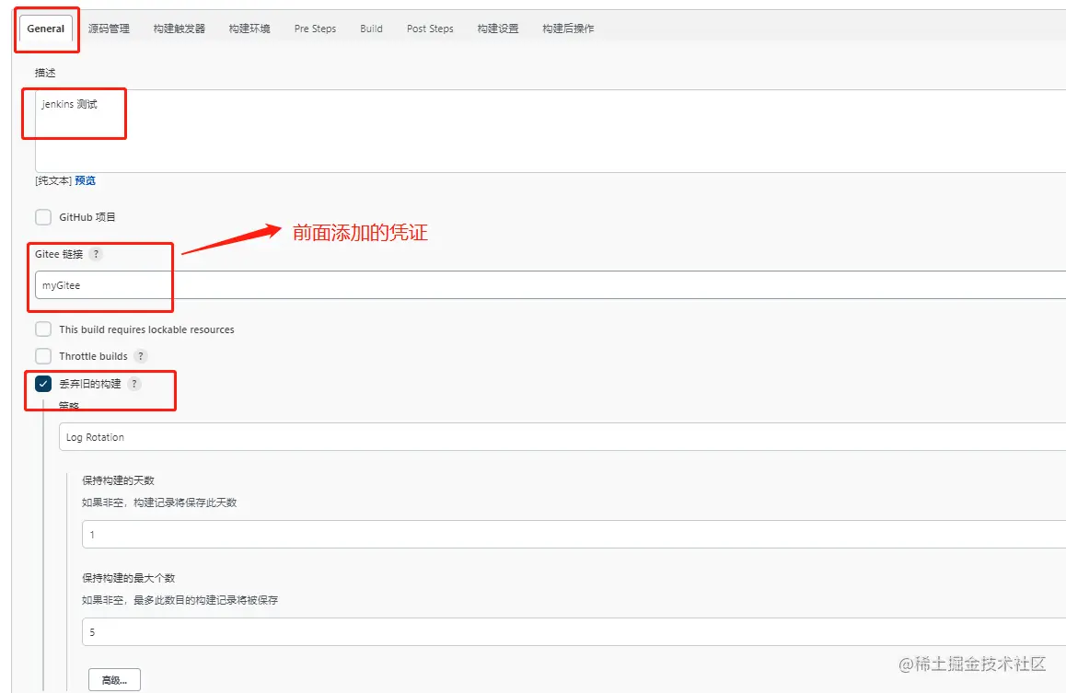Screen dimensions: 1066x693
Task: Jump to the Build tab
Action: click(x=371, y=29)
